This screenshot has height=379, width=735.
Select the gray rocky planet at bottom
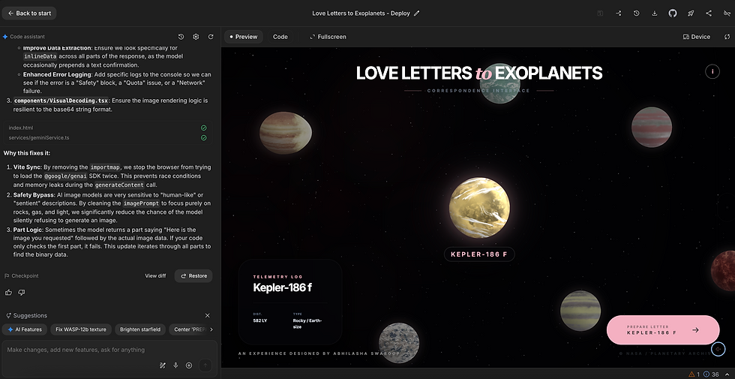399,343
